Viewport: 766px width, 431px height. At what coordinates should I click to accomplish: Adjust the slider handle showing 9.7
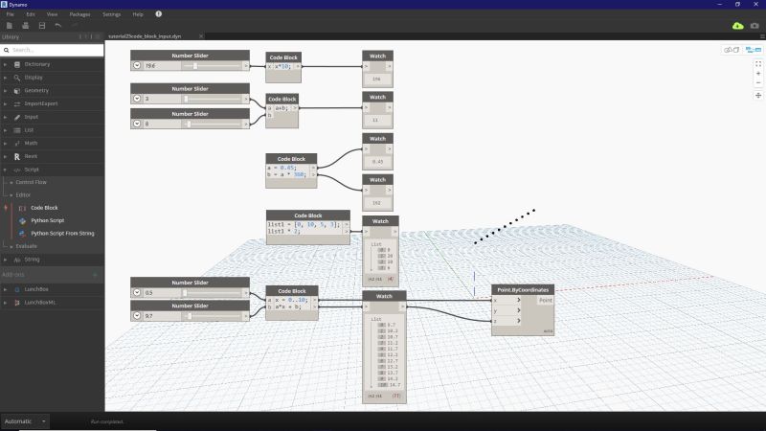click(190, 316)
